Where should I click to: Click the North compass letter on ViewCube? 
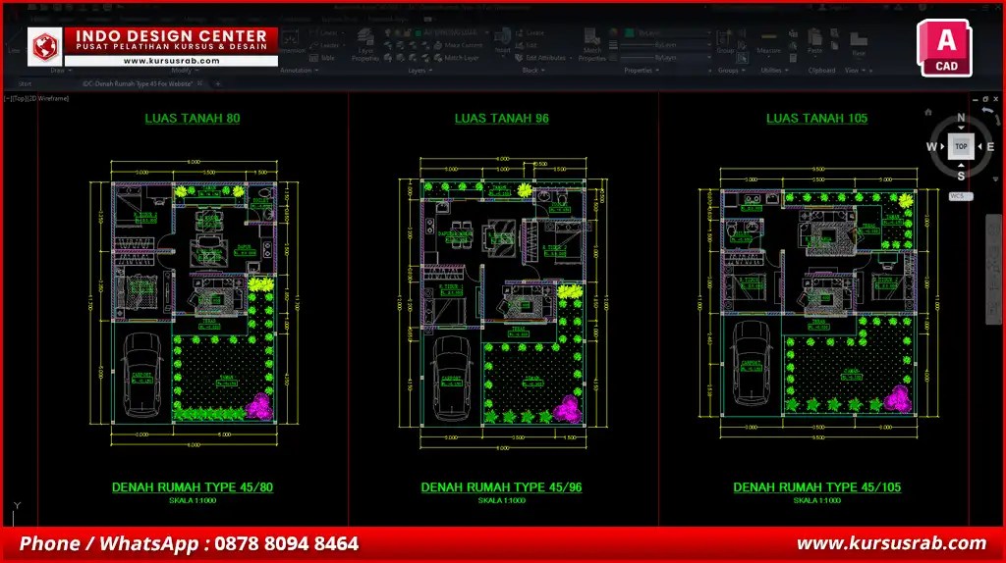click(x=961, y=118)
